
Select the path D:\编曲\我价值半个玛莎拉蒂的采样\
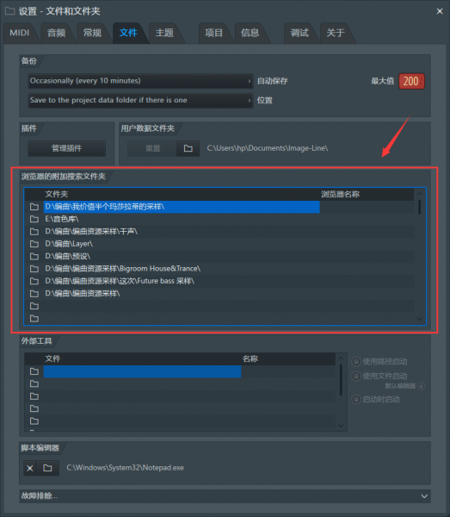point(182,207)
